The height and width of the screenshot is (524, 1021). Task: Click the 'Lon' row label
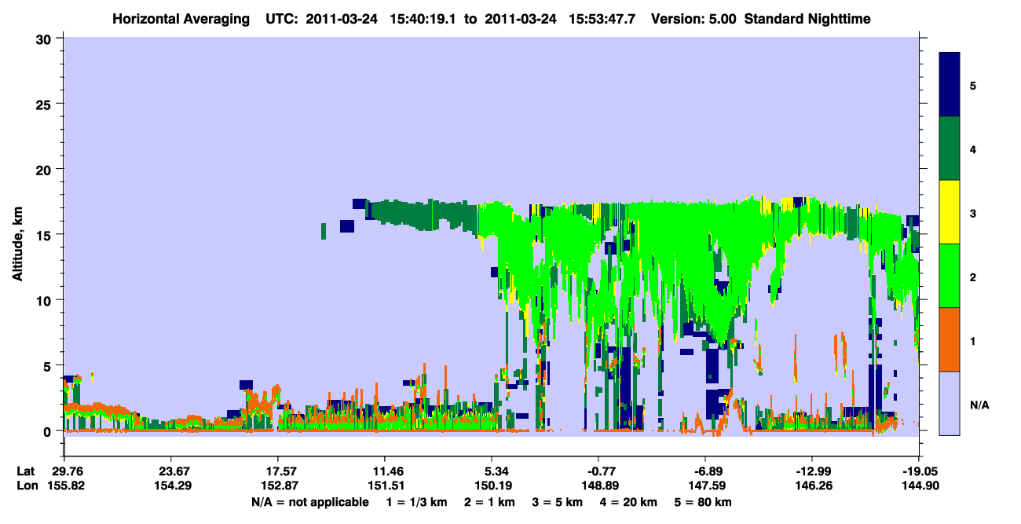pyautogui.click(x=27, y=486)
